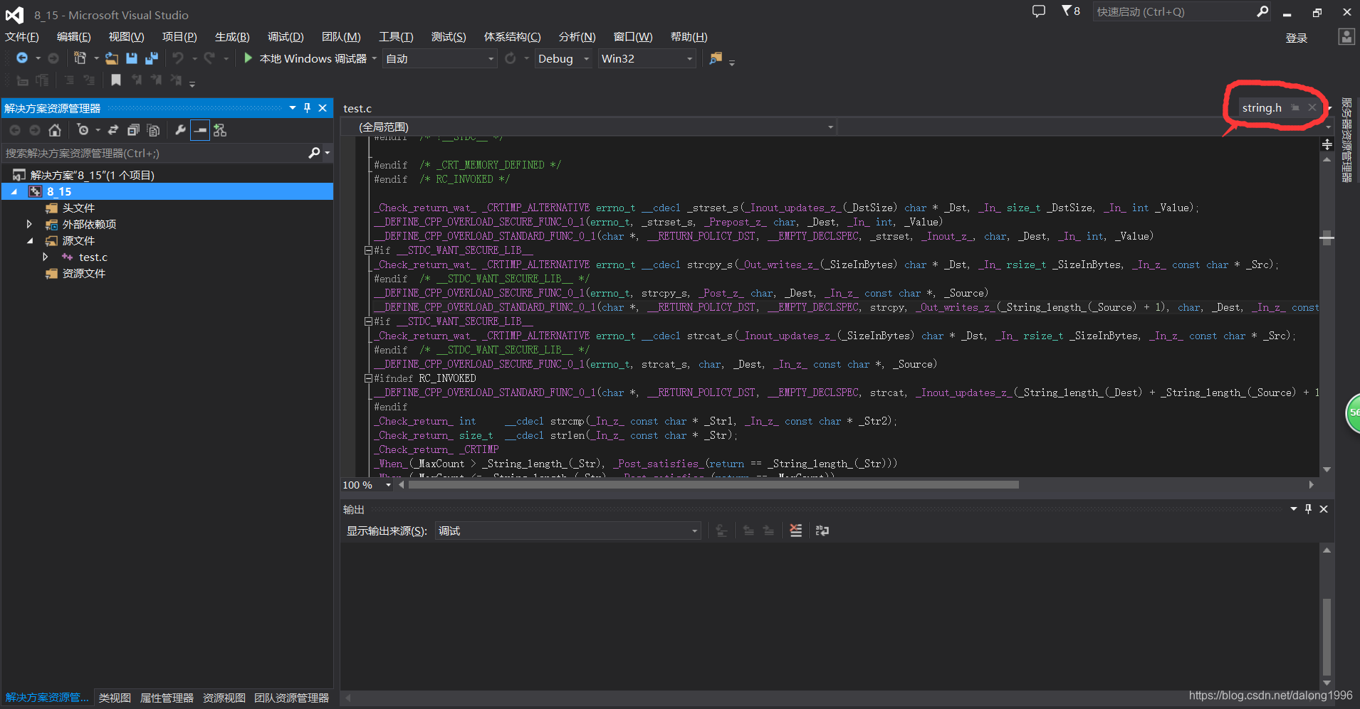1360x709 pixels.
Task: Start the local Windows debugger
Action: point(306,58)
